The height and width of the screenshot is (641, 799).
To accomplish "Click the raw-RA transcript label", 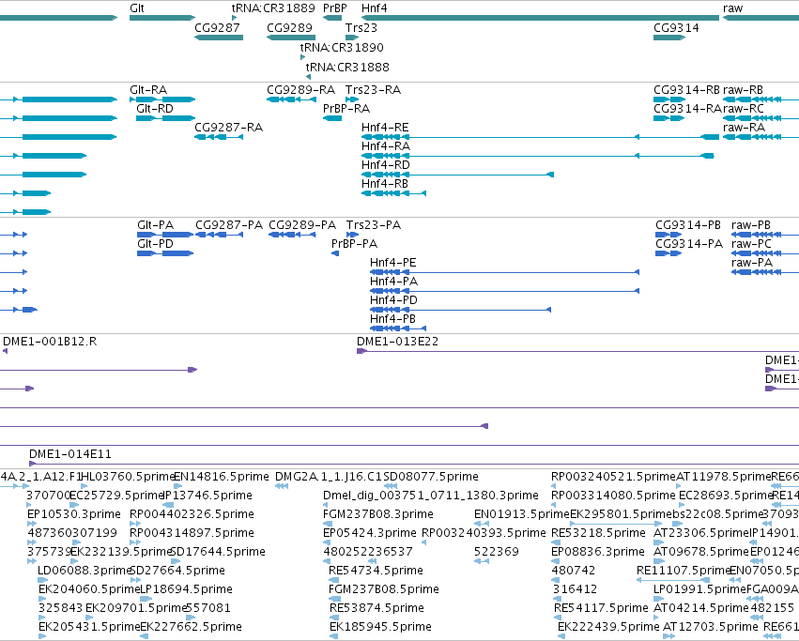I will 744,128.
